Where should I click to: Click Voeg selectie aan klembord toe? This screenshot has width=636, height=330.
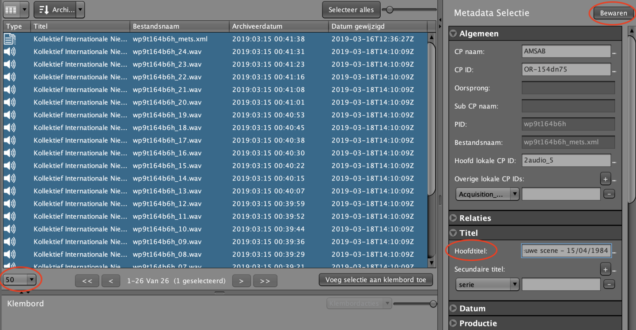376,280
